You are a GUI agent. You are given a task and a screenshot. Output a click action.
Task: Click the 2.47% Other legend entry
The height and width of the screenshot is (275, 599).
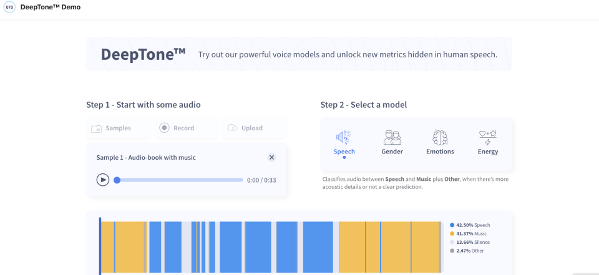point(467,251)
